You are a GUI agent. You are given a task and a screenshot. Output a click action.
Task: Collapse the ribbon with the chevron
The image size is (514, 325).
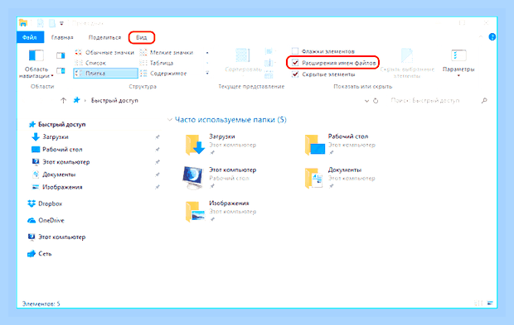click(480, 37)
